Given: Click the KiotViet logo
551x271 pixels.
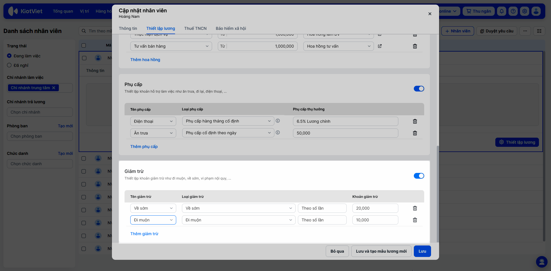Looking at the screenshot, I should pos(25,11).
